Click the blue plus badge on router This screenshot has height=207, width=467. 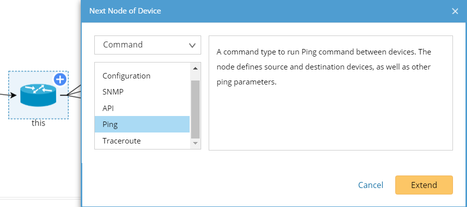pos(60,79)
